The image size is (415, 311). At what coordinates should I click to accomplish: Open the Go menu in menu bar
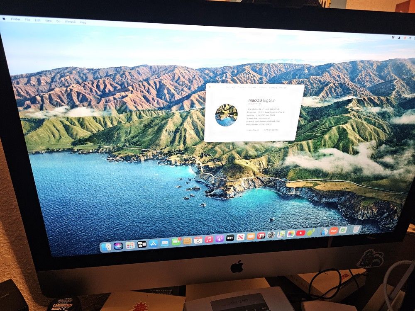coord(58,21)
